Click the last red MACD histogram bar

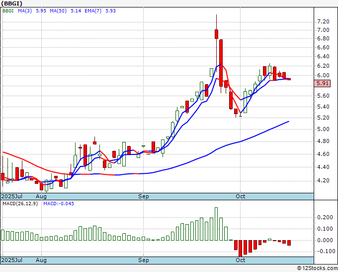289,243
